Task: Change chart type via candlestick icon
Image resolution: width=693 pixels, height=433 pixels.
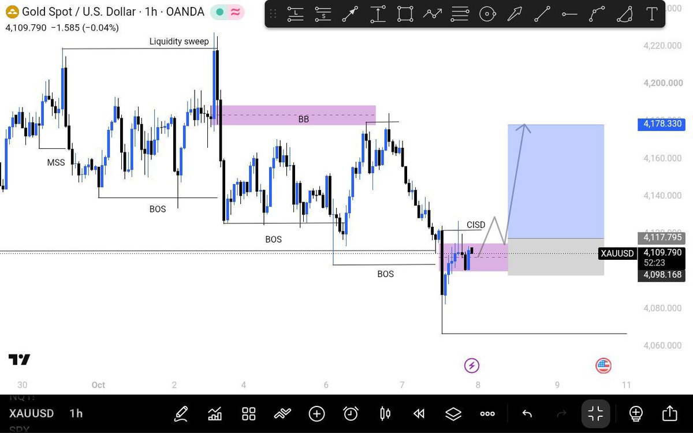Action: pos(385,413)
